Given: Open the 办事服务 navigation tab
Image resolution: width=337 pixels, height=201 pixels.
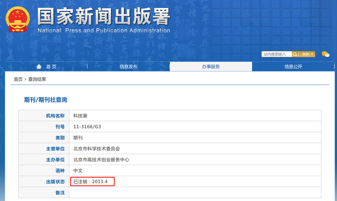Looking at the screenshot, I should [x=211, y=66].
